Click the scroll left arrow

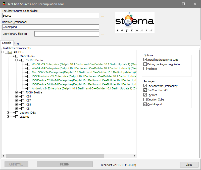pos(4,156)
